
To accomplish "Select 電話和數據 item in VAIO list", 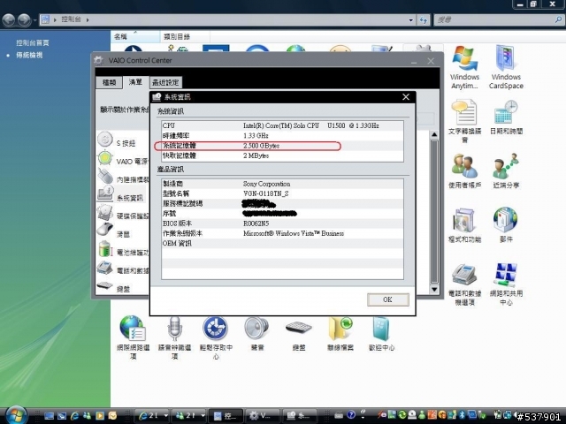I will 123,269.
